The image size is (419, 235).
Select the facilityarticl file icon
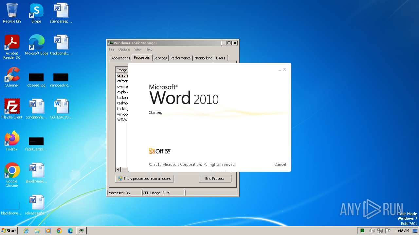pyautogui.click(x=36, y=144)
